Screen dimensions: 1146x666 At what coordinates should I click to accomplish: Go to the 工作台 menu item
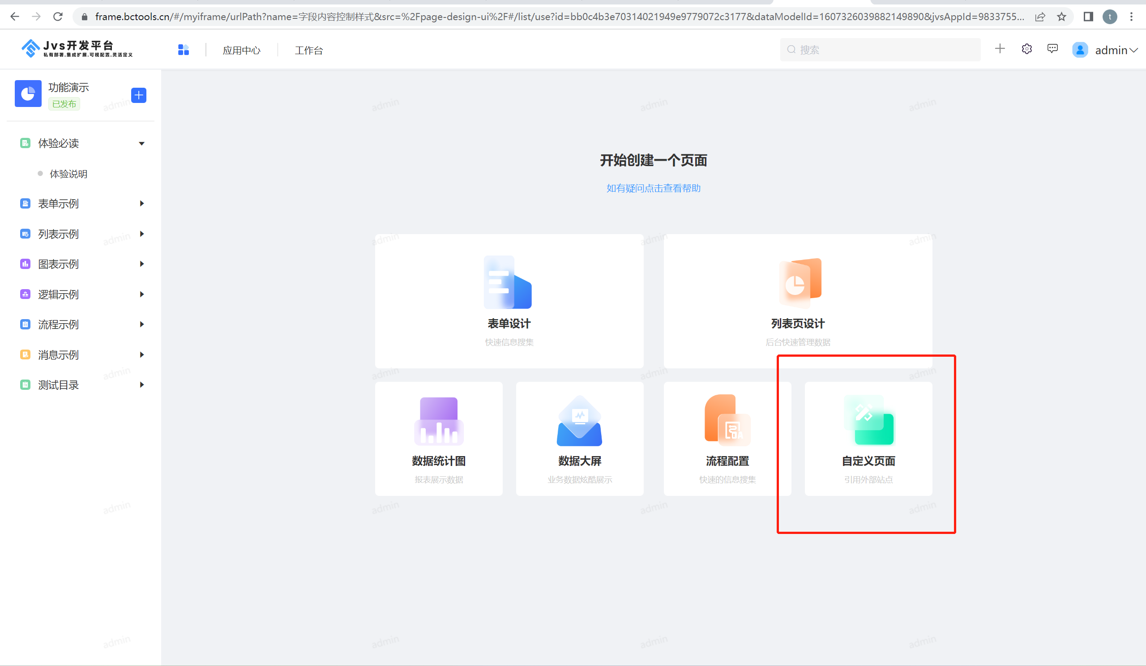[x=309, y=51]
